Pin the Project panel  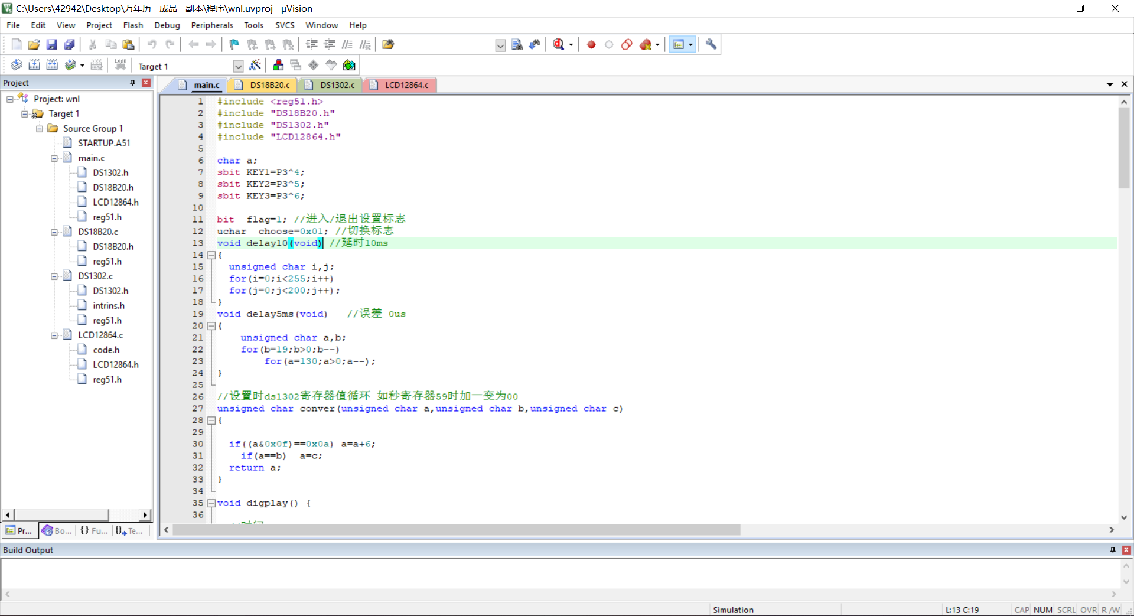pos(132,83)
